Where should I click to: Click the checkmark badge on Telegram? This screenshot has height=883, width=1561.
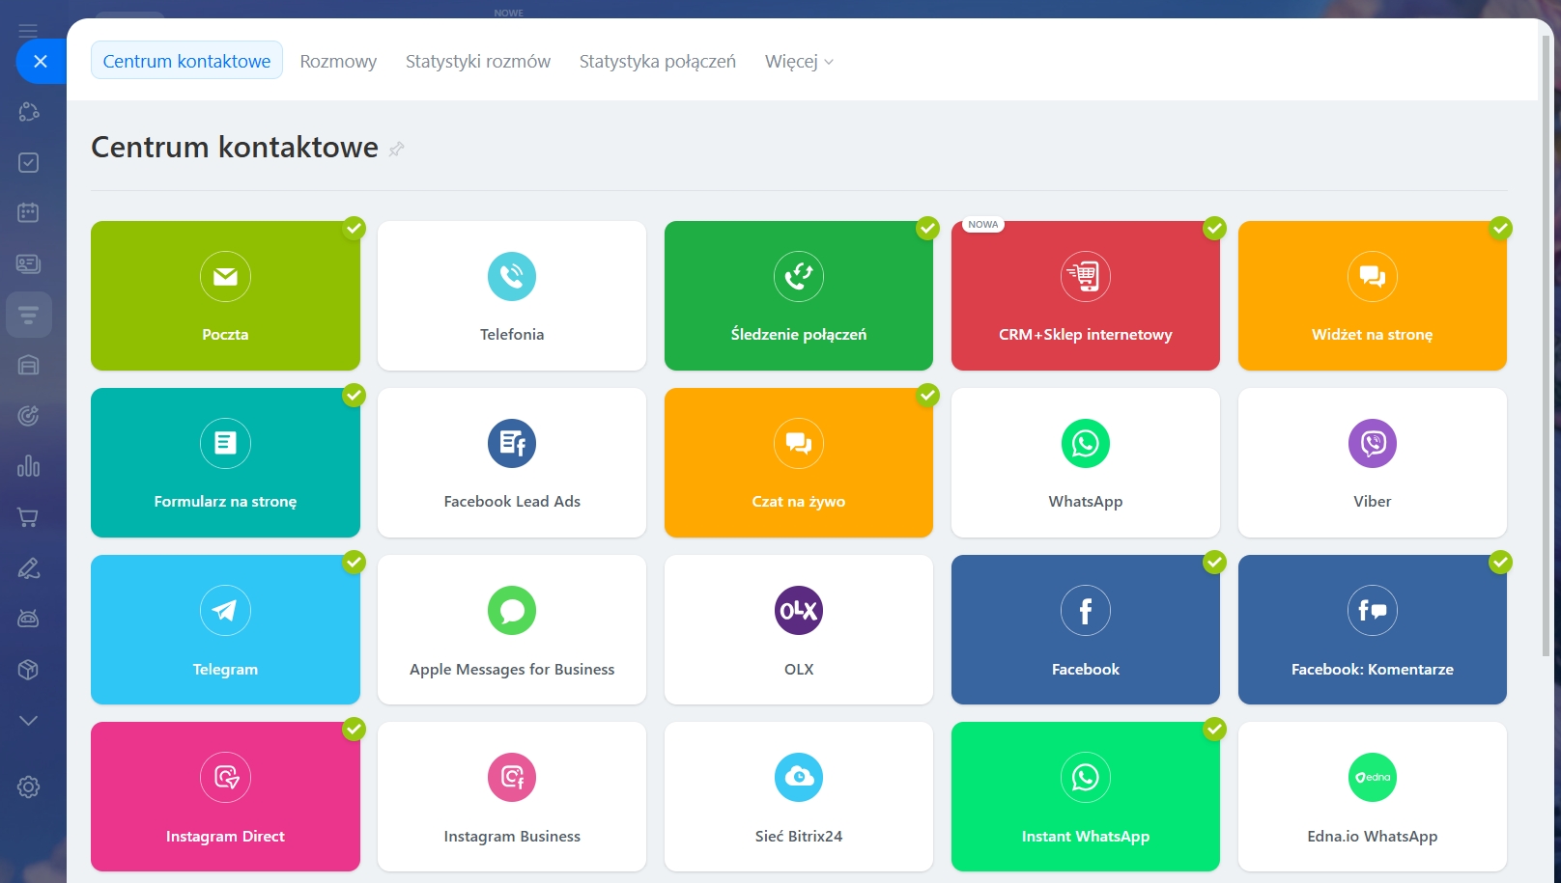[x=355, y=562]
